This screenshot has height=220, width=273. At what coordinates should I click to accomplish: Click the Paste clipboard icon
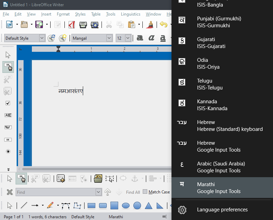131,25
